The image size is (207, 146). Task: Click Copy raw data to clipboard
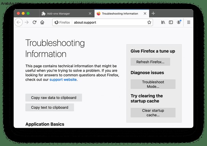tap(53, 98)
